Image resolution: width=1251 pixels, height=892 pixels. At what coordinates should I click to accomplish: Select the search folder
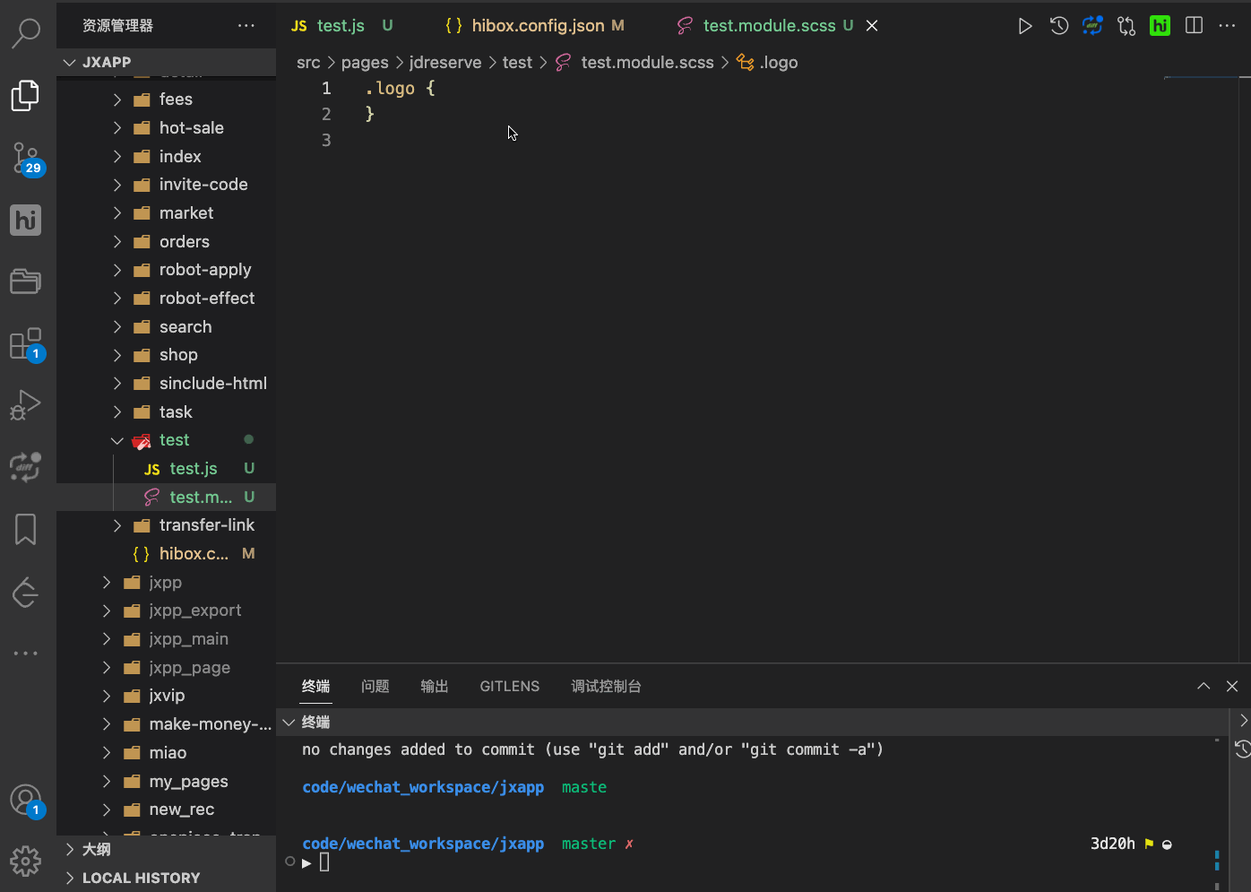pos(166,327)
